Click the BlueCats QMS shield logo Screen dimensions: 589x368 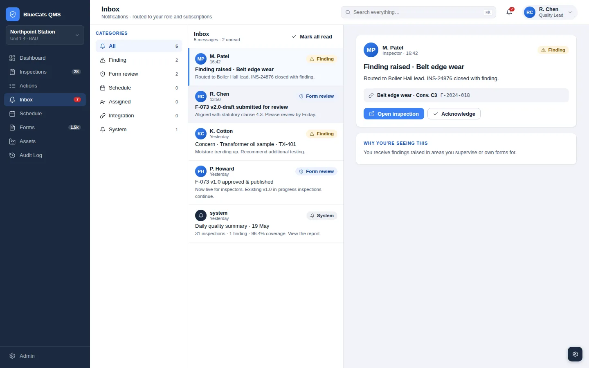13,14
